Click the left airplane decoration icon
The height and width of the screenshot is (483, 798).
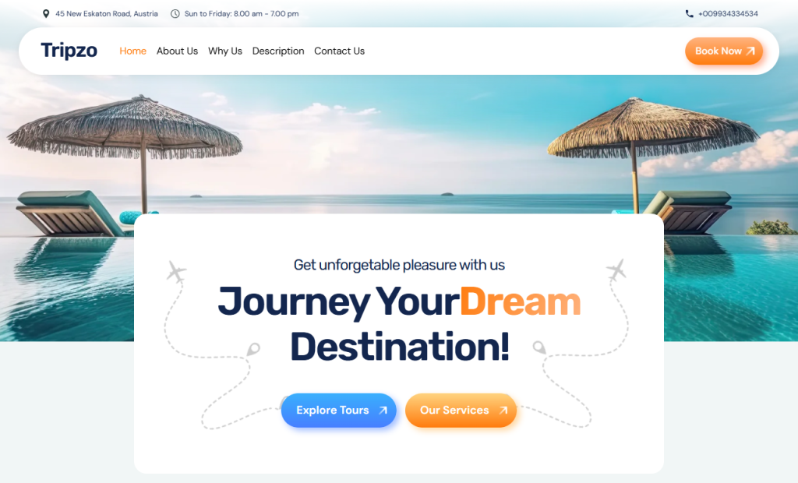pos(176,272)
